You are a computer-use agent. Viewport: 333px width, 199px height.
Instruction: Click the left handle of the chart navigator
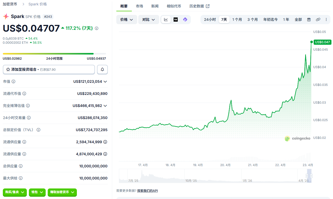pos(307,176)
